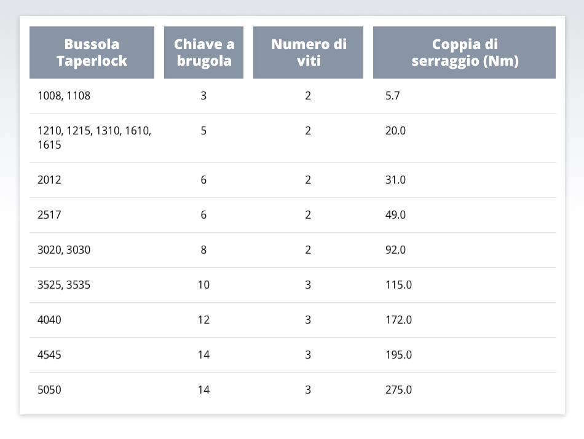Click the 5050 bushing cell
The width and height of the screenshot is (584, 439).
pos(50,390)
